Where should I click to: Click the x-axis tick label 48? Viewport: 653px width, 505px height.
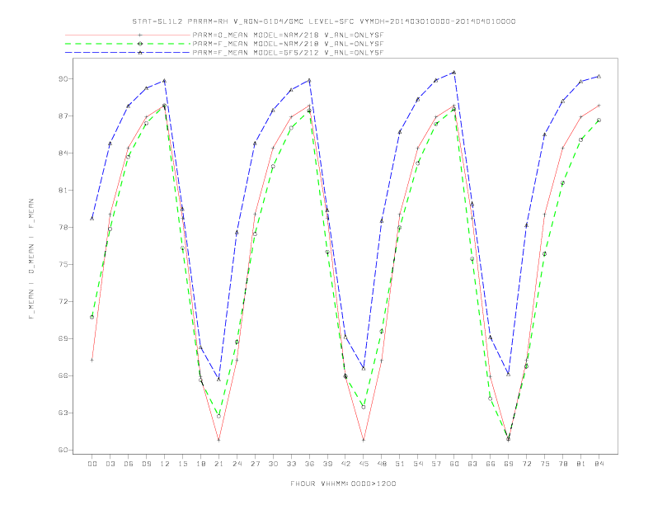coord(382,464)
